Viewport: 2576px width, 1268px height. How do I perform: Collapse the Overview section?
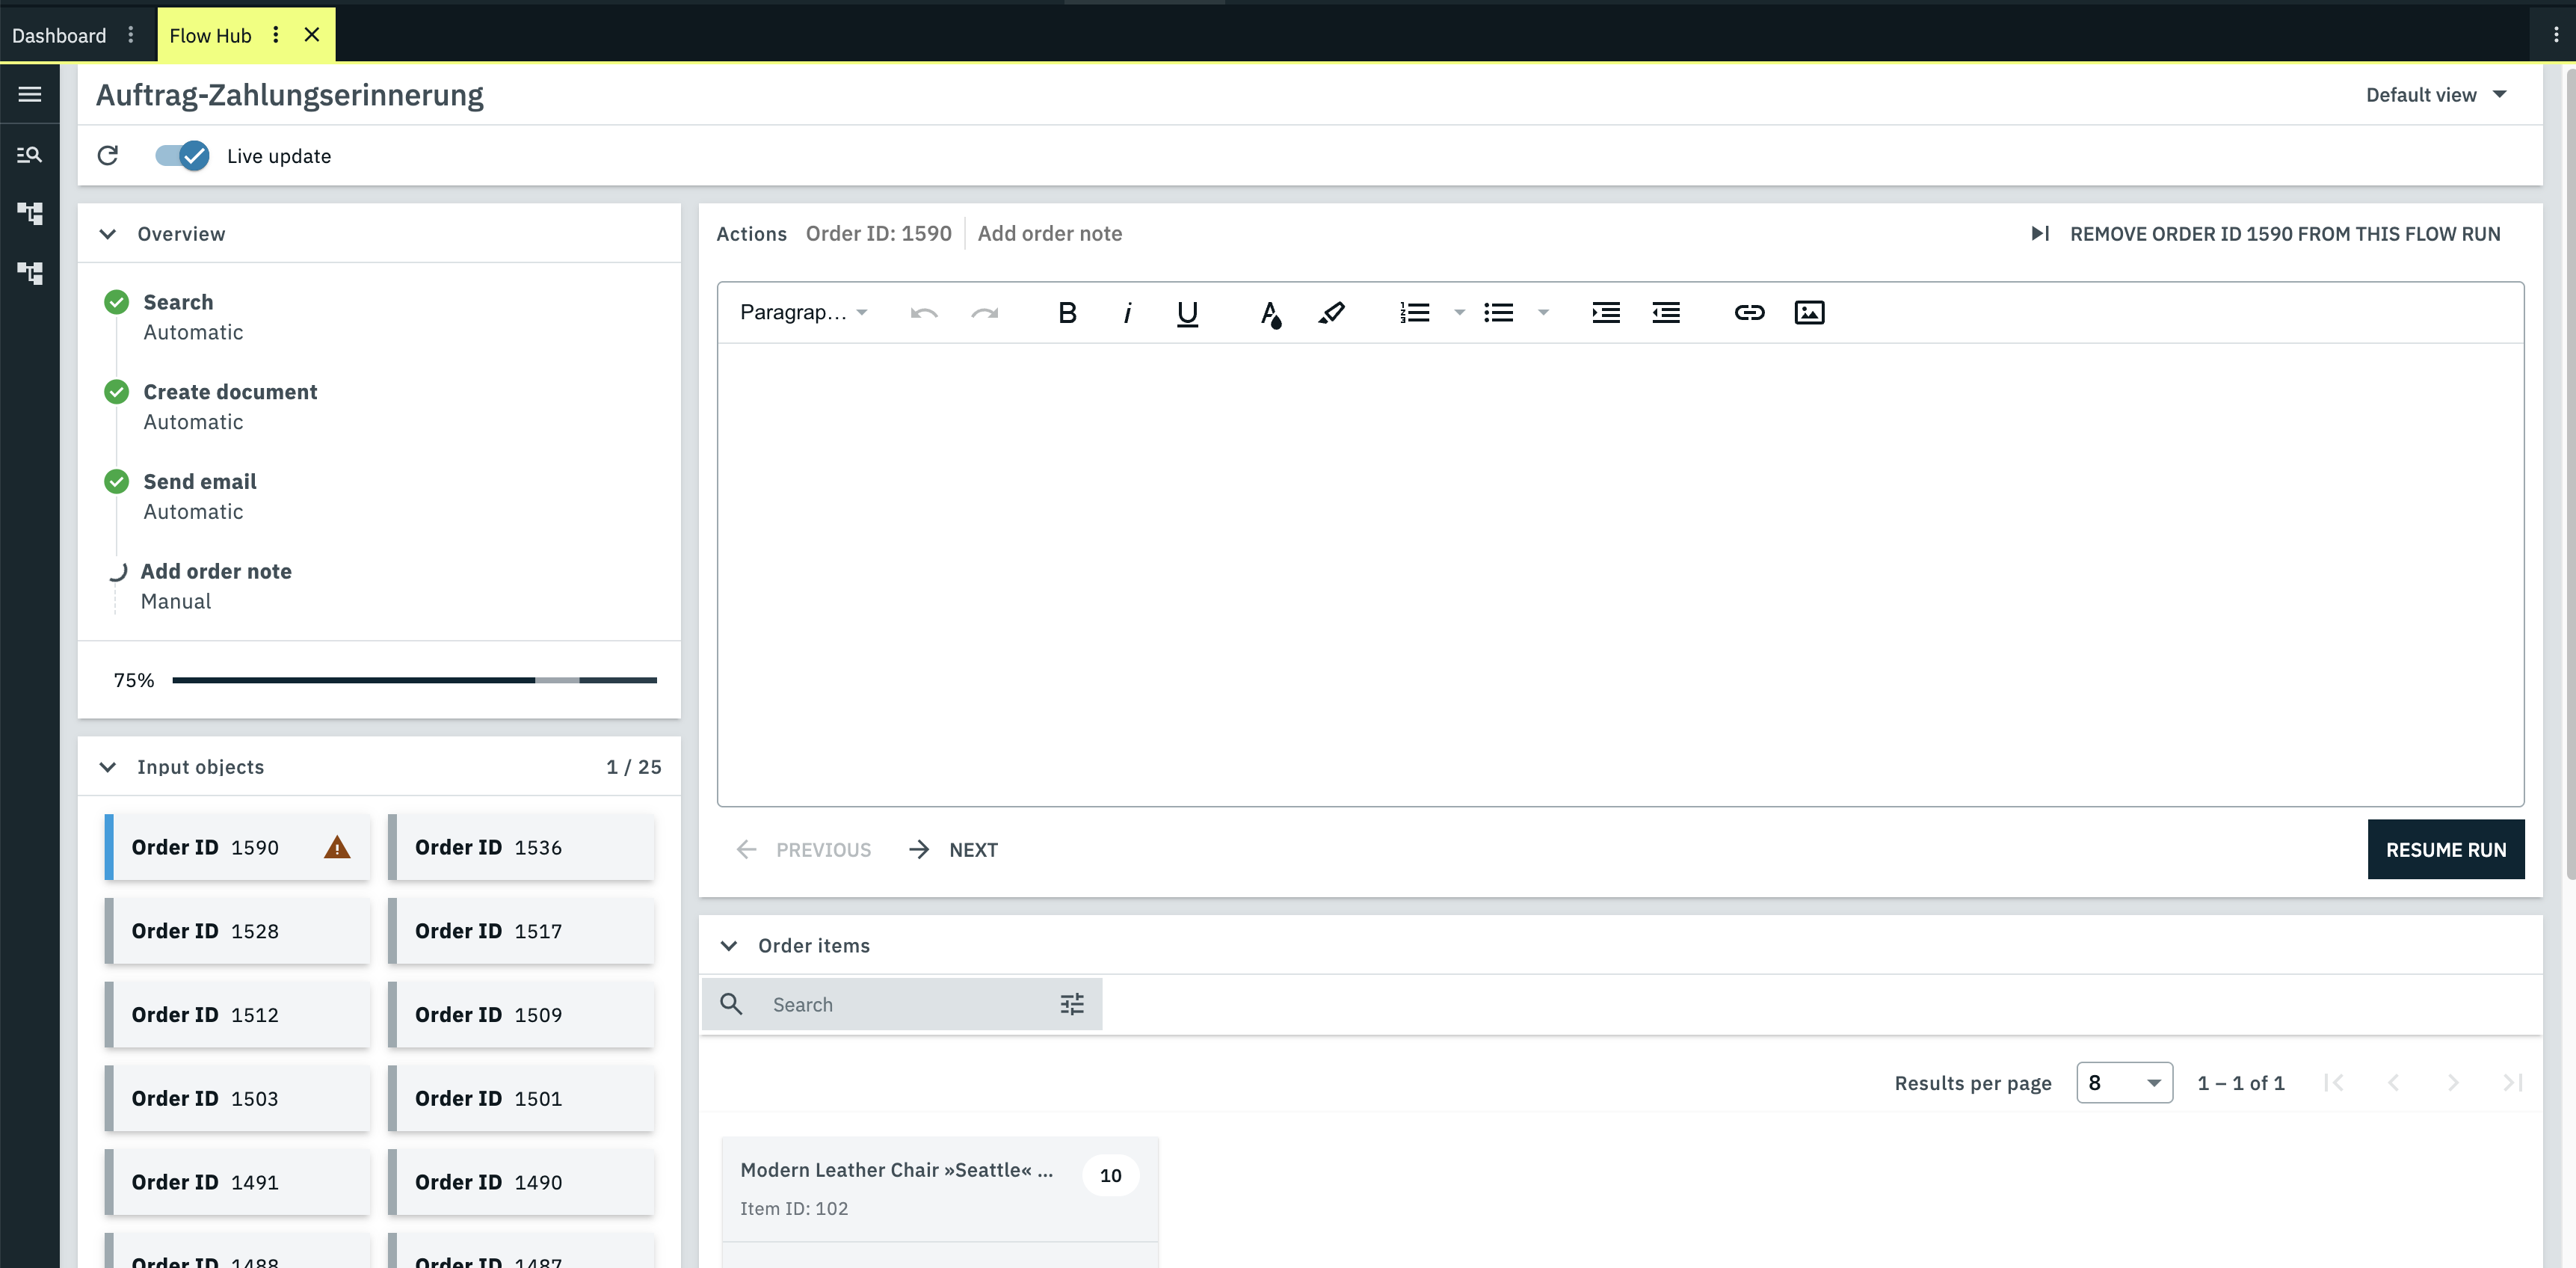(x=108, y=234)
